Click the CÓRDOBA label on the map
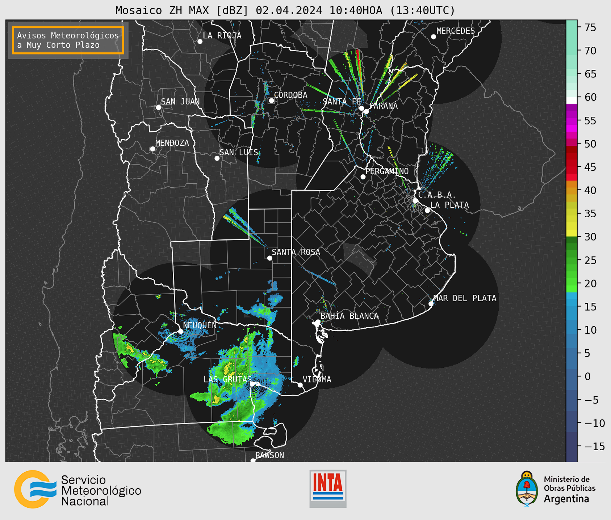611x520 pixels. click(x=290, y=95)
